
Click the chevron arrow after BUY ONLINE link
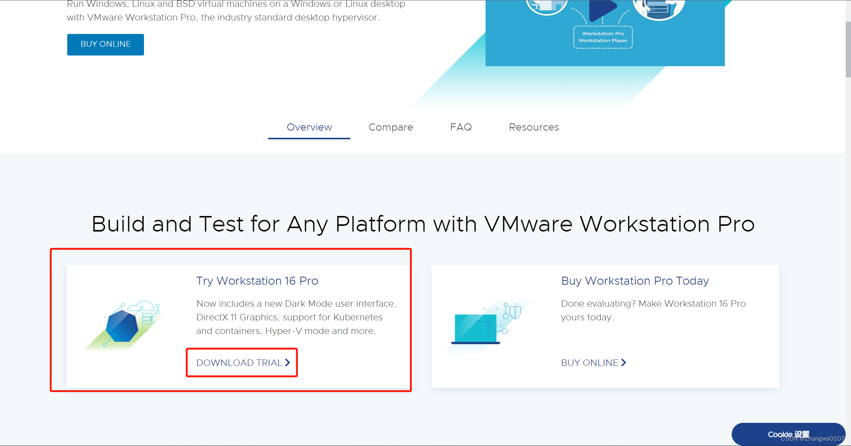624,363
